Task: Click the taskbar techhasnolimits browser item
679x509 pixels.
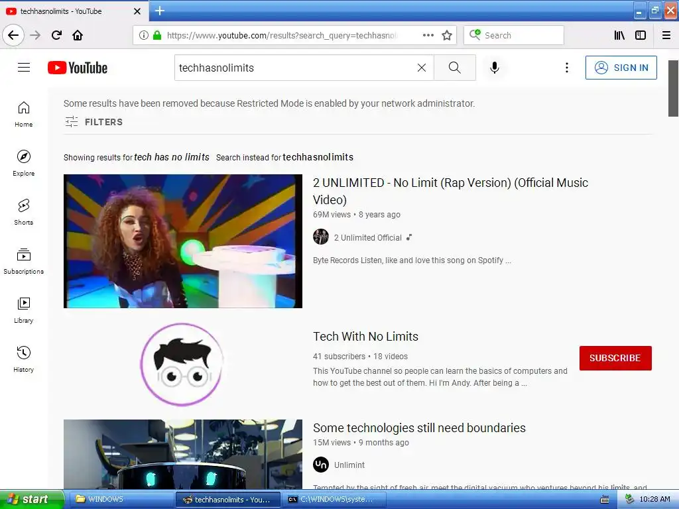Action: 228,500
